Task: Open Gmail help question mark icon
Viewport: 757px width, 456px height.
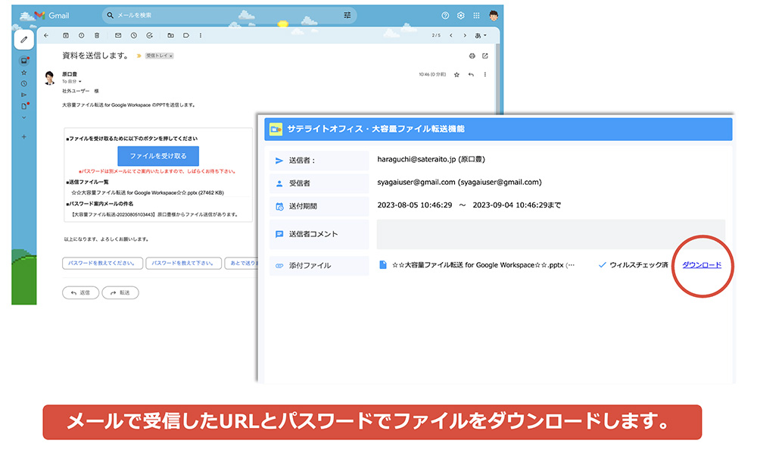Action: [x=445, y=15]
